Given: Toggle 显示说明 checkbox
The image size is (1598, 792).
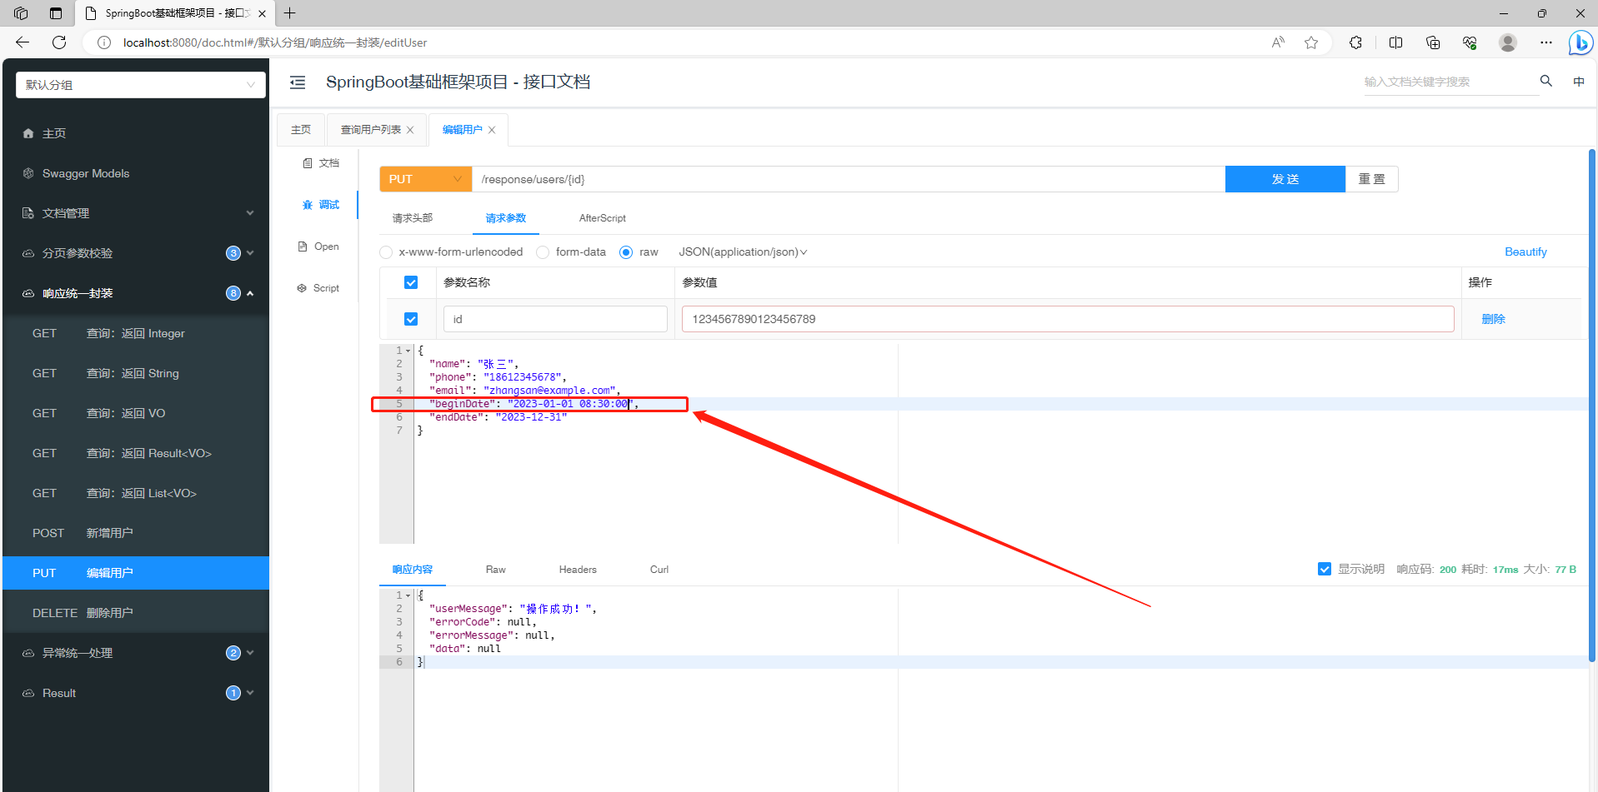Looking at the screenshot, I should click(1325, 569).
